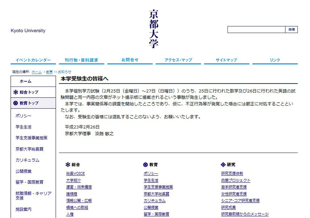Click ポリシー link under 教育 column
Image resolution: width=310 pixels, height=218 pixels.
click(x=151, y=173)
